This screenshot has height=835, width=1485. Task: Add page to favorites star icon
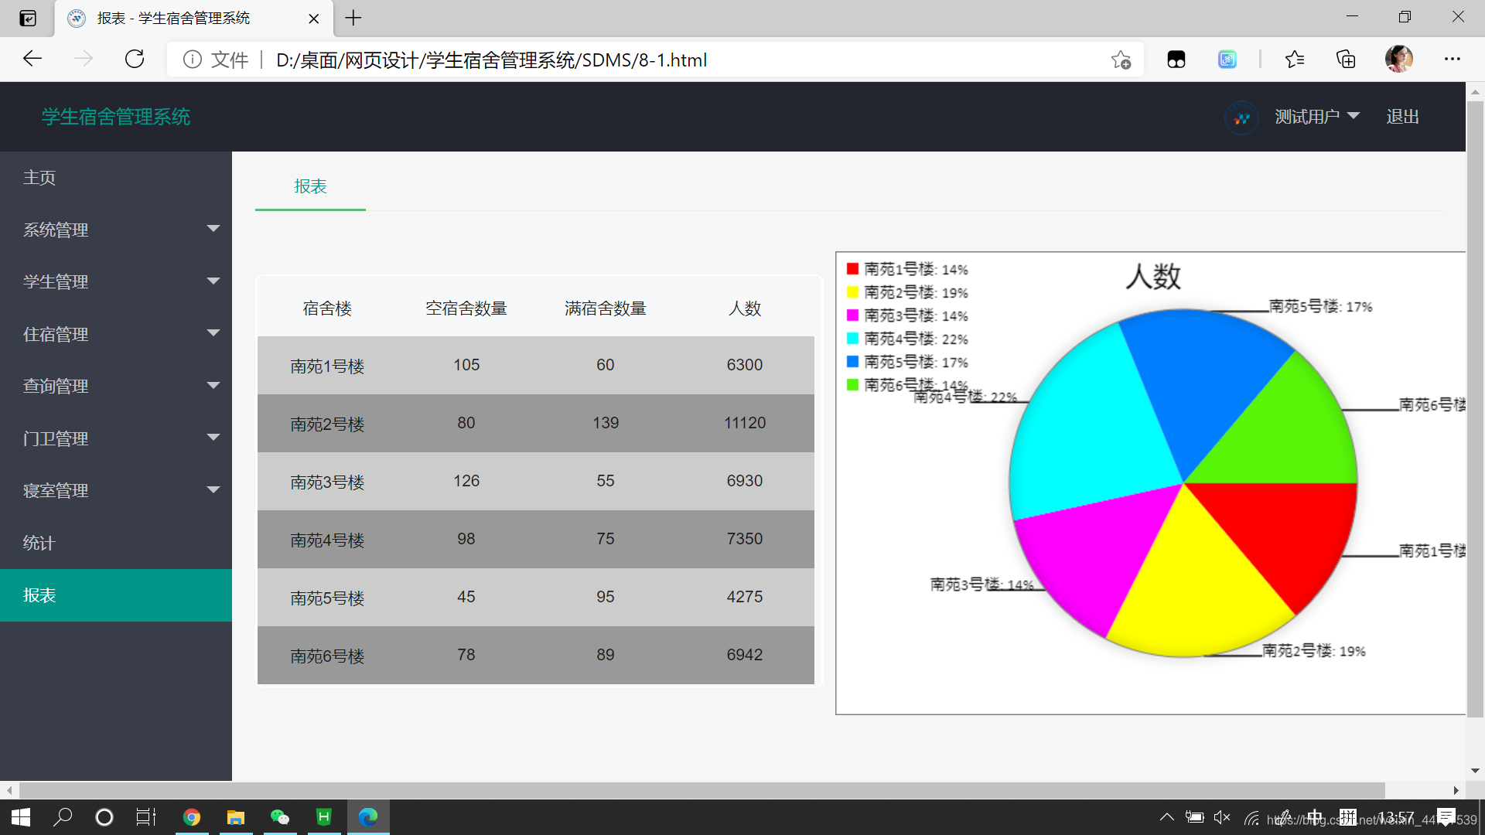pyautogui.click(x=1121, y=60)
